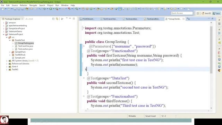
Task: Click the Run Last Tool briefcase icon
Action: pos(57,9)
